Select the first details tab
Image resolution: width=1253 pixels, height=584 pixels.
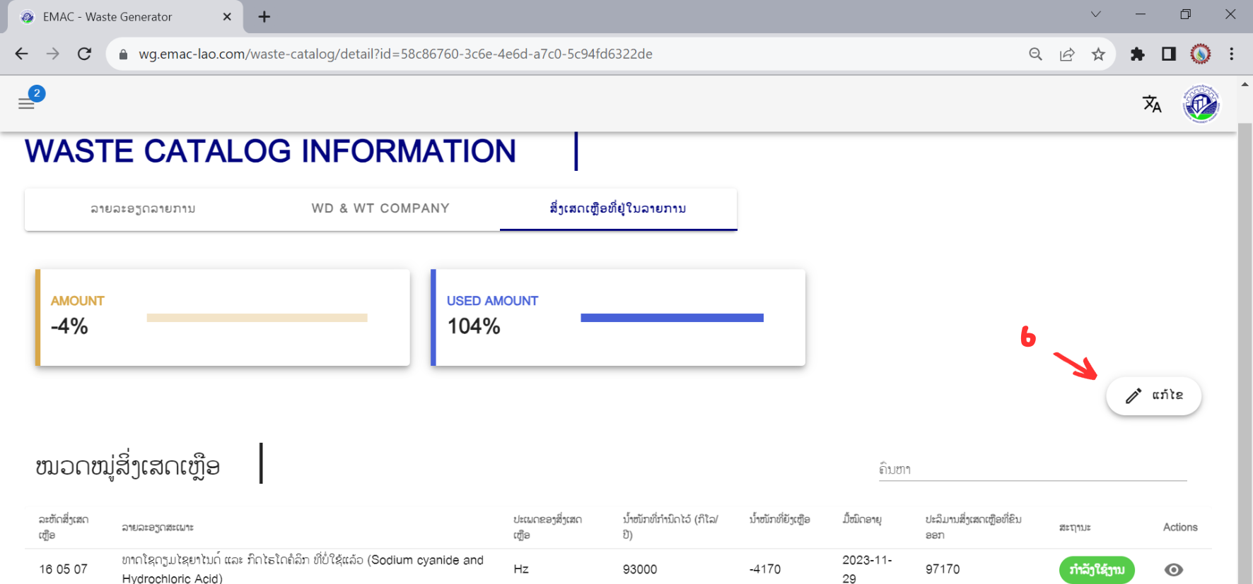(143, 208)
